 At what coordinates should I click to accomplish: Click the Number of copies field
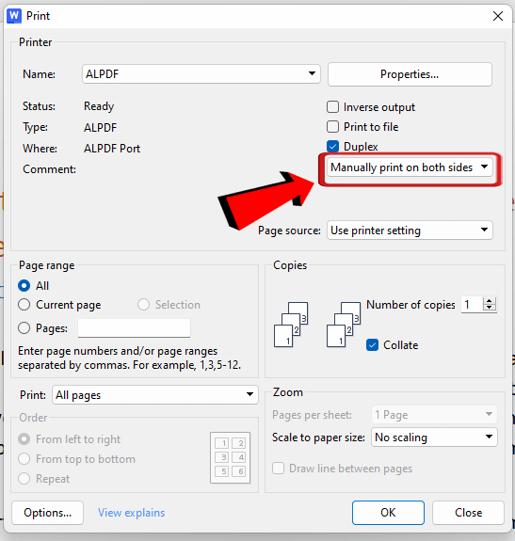click(472, 305)
